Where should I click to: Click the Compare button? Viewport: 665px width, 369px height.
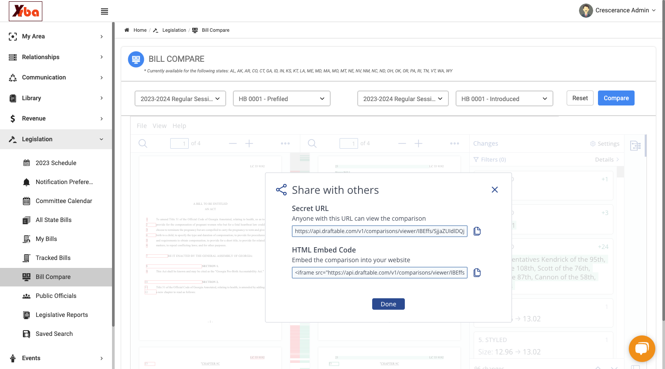(616, 98)
